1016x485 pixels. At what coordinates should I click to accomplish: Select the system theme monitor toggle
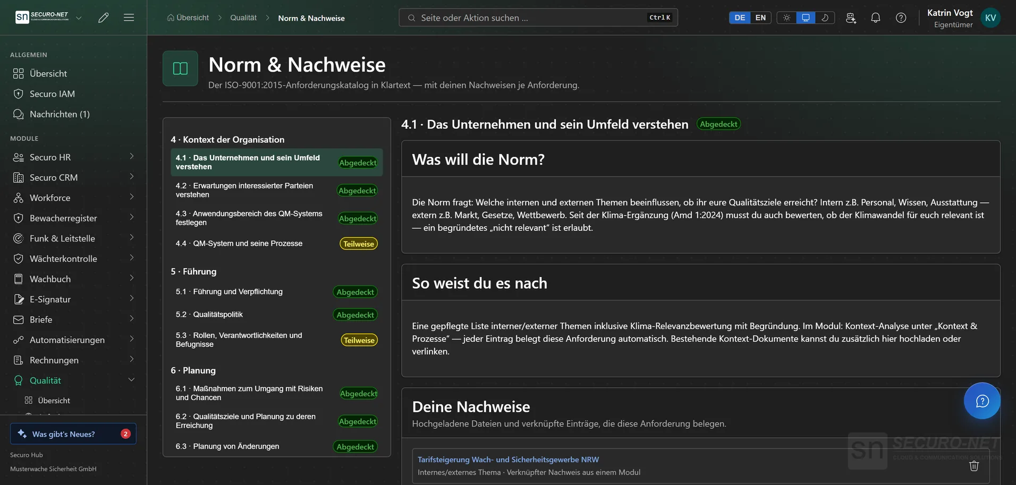click(806, 18)
